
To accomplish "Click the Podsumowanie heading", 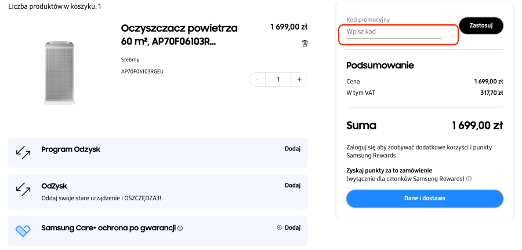I will coord(380,65).
